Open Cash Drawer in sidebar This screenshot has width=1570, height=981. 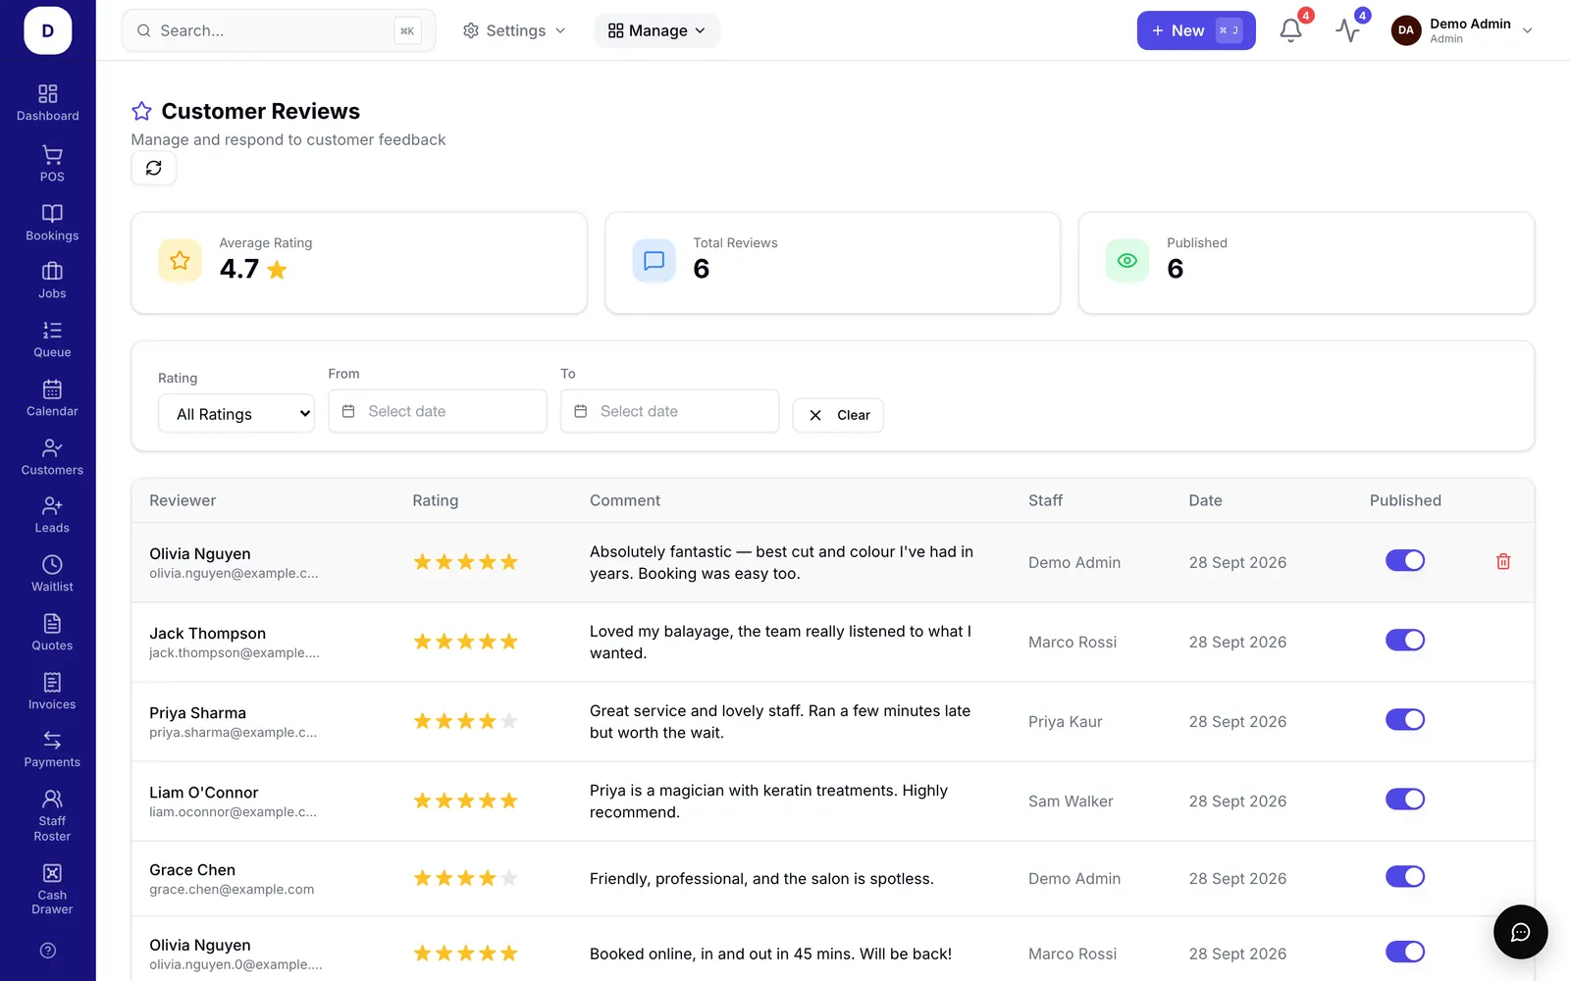click(52, 889)
